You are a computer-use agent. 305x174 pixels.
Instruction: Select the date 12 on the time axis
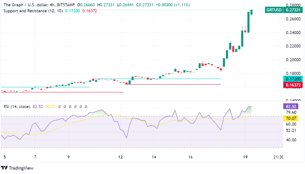click(x=121, y=157)
